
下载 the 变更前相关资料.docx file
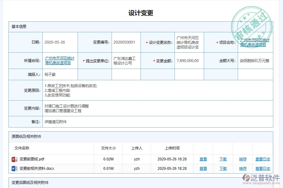pos(223,169)
